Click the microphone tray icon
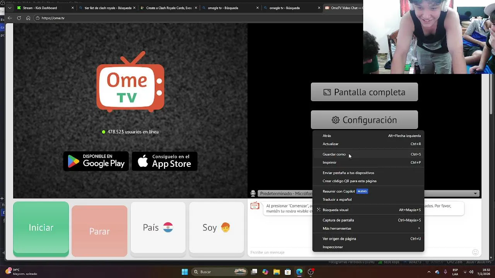Image resolution: width=495 pixels, height=278 pixels. pos(445,272)
